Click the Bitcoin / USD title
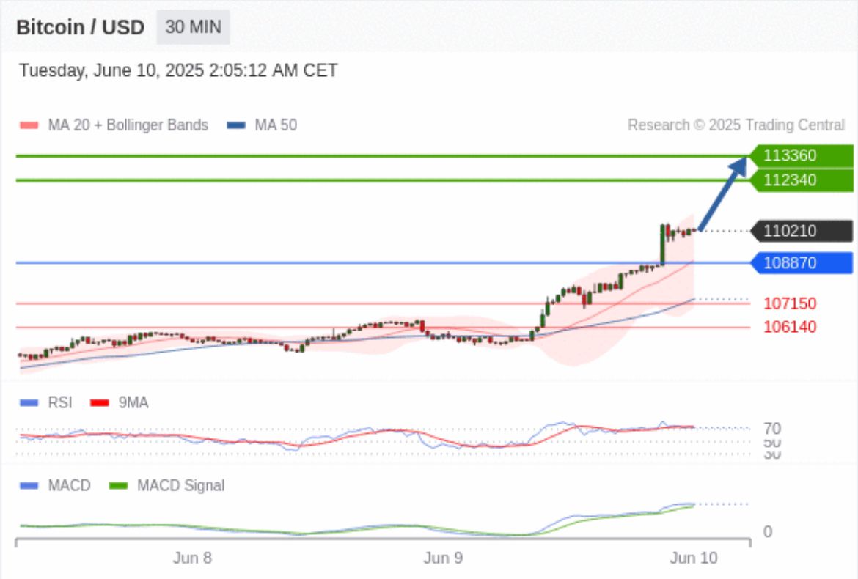Image resolution: width=858 pixels, height=579 pixels. [81, 28]
